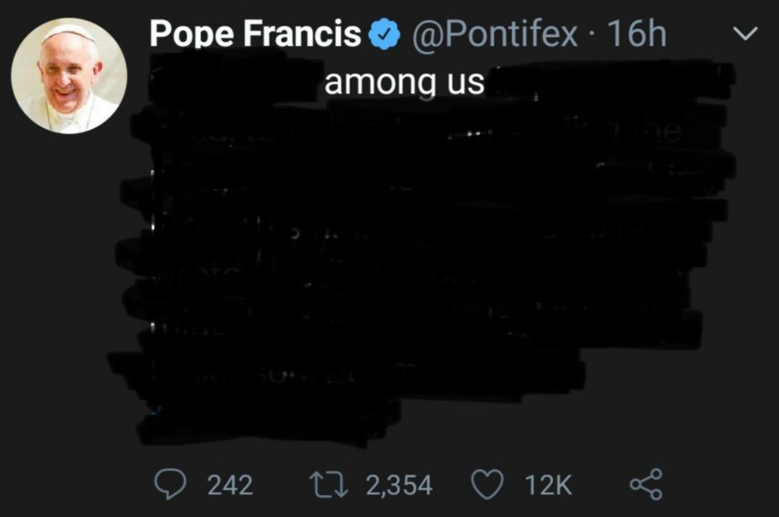
Task: Open the @Pontifex handle link
Action: pos(495,35)
